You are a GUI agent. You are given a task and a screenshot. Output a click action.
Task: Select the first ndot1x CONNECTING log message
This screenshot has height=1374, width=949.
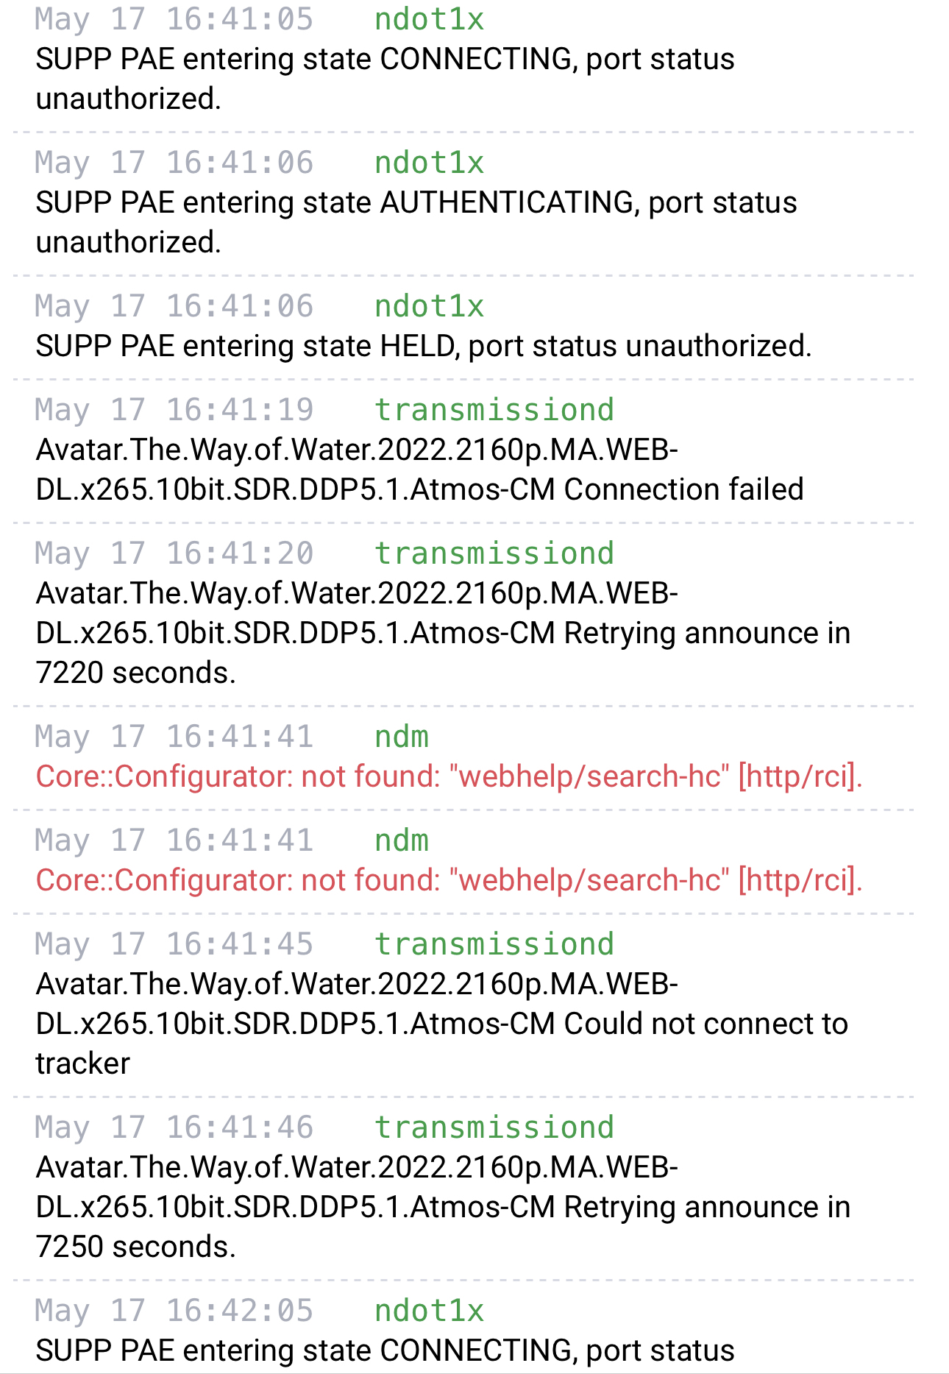385,79
